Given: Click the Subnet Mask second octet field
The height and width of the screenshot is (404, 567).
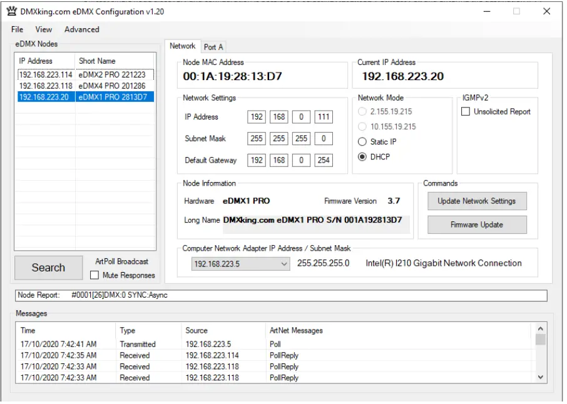Looking at the screenshot, I should pyautogui.click(x=278, y=139).
